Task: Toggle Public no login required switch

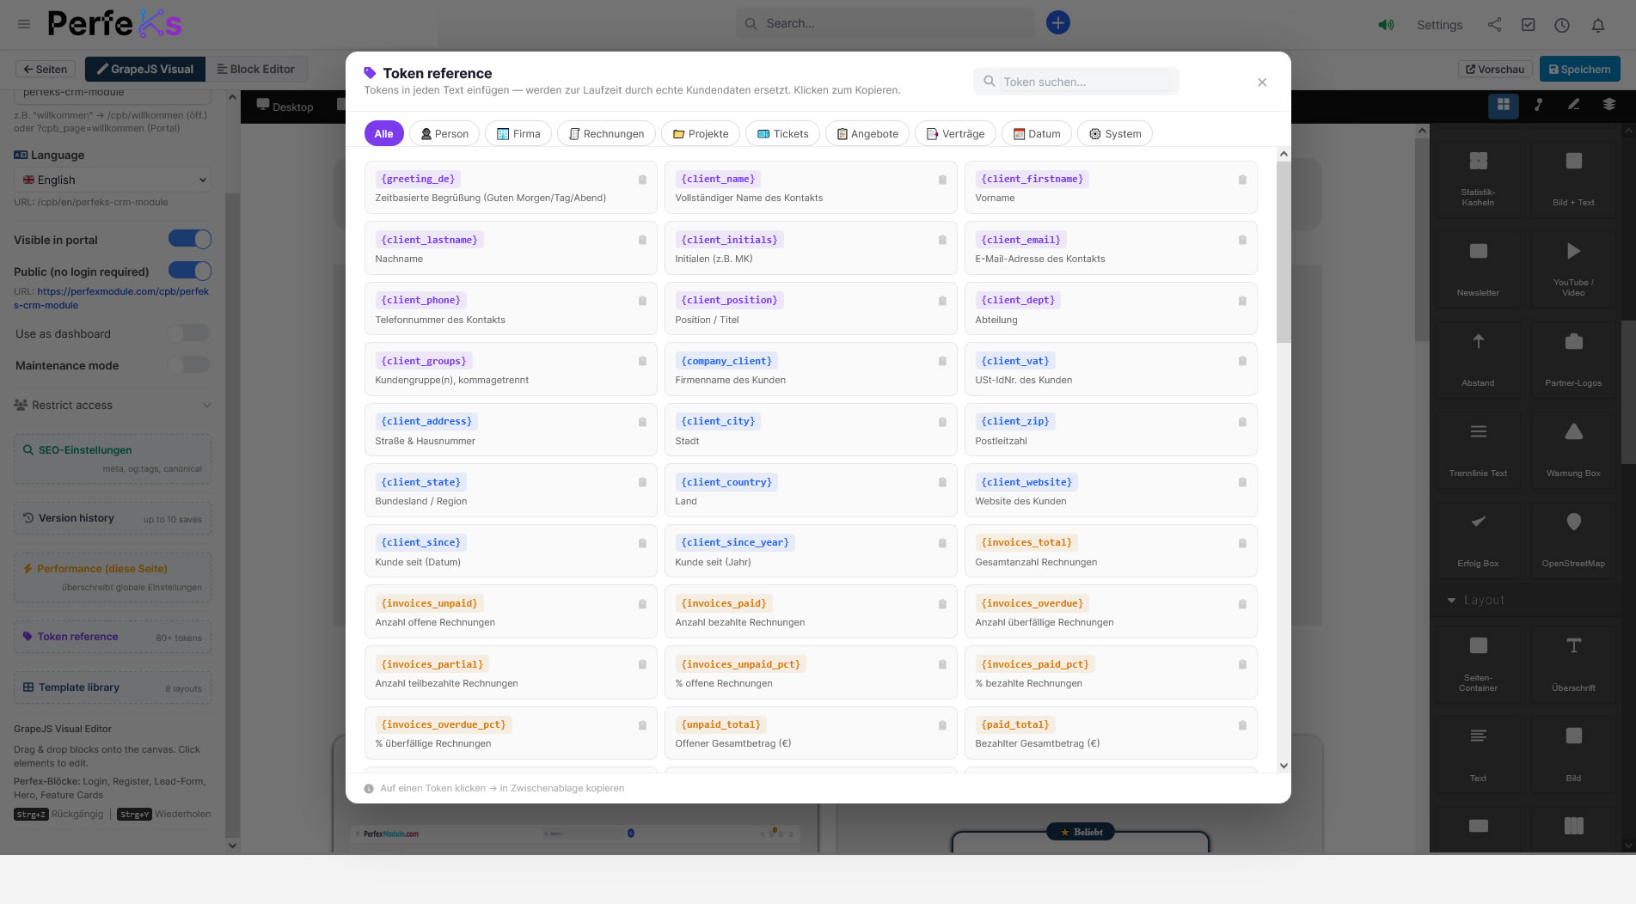Action: point(189,272)
